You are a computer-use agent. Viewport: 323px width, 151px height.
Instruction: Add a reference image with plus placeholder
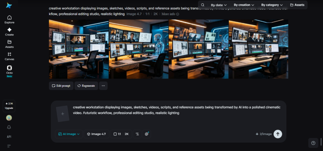click(x=63, y=114)
